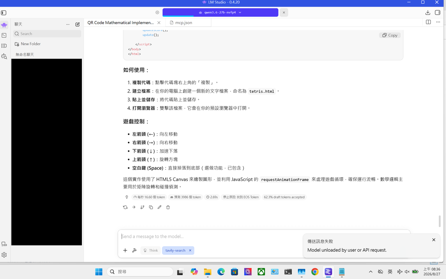
Task: Open the Developer terminal view icon
Action: pos(4,35)
